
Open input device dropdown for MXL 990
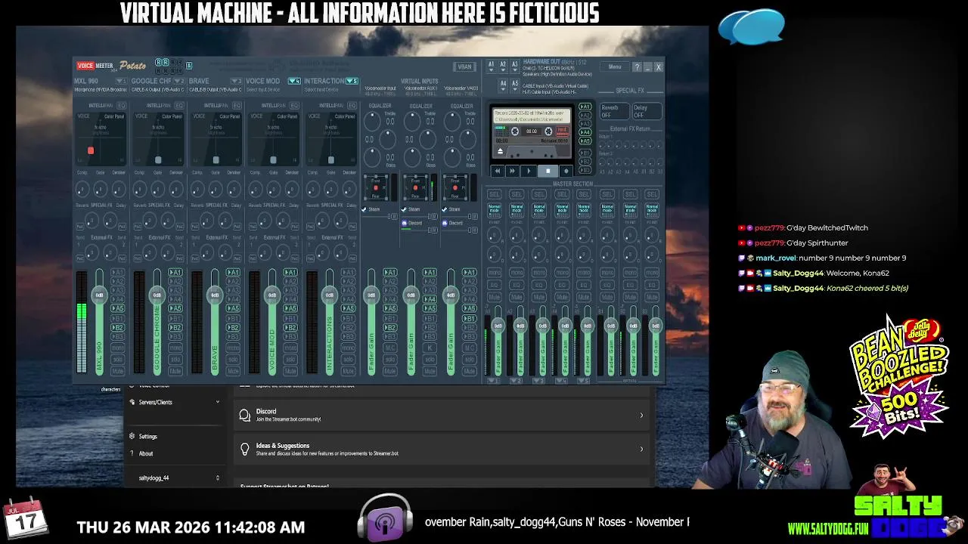tap(120, 81)
